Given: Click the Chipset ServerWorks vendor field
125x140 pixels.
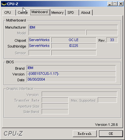Looking at the screenshot, I should click(39, 40).
